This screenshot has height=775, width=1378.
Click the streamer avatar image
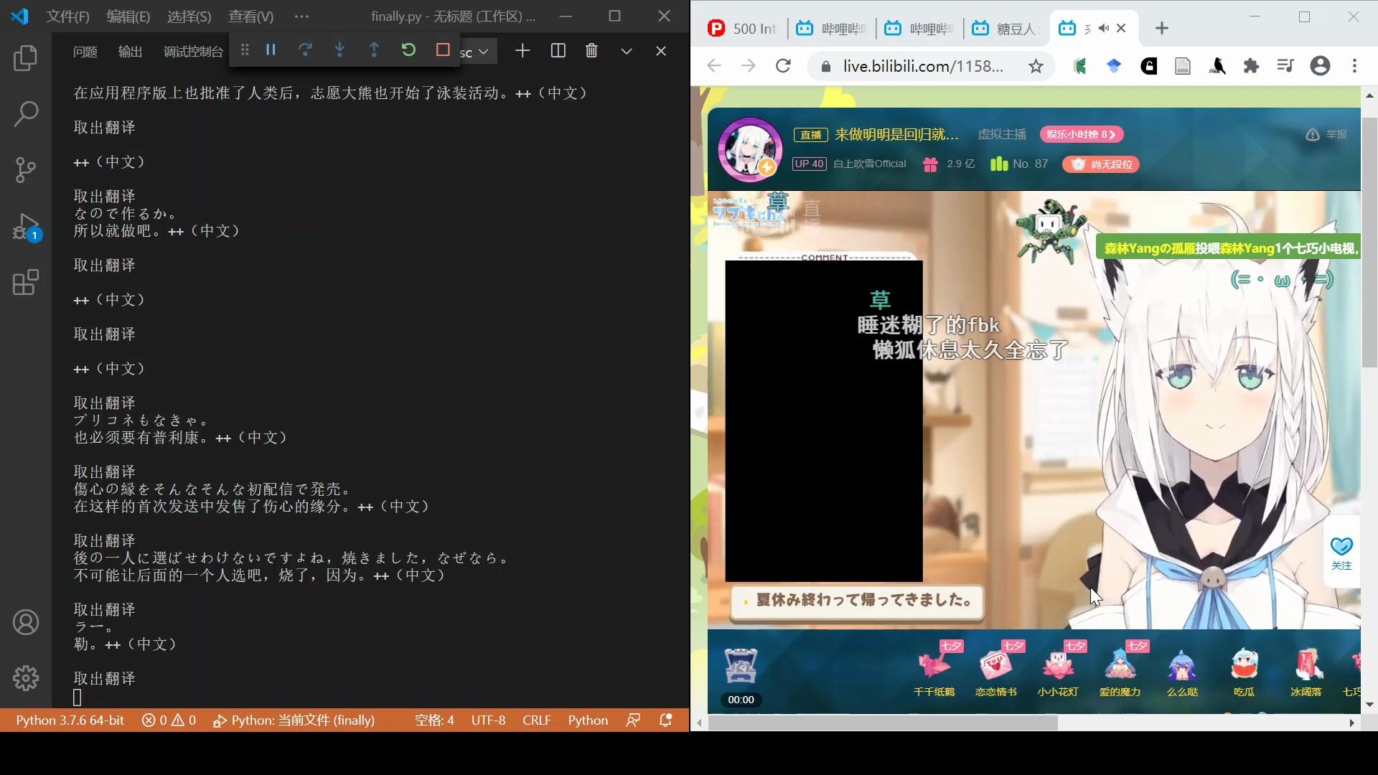pyautogui.click(x=751, y=149)
